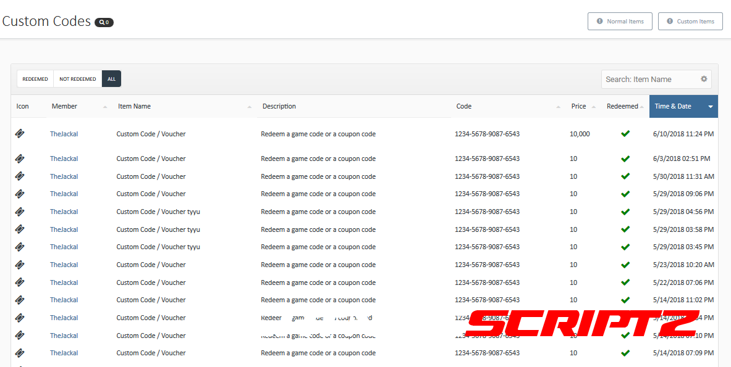Screen dimensions: 731x367
Task: Click the redeemed checkmark for 5/30/2018 11:31 AM
Action: pos(625,176)
